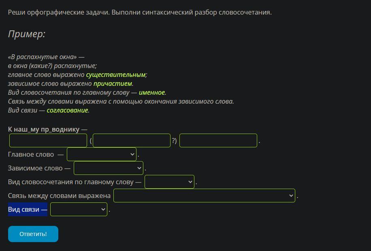Viewport: 371px width, 251px height.
Task: Click the first input field before the parenthesis
Action: click(48, 140)
